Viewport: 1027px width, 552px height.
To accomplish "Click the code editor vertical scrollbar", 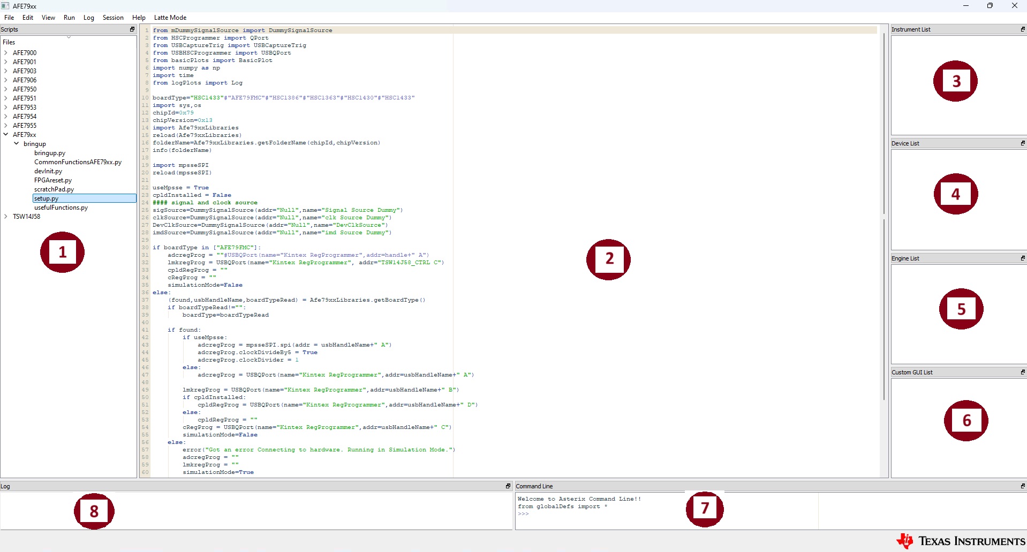I will coord(883,123).
